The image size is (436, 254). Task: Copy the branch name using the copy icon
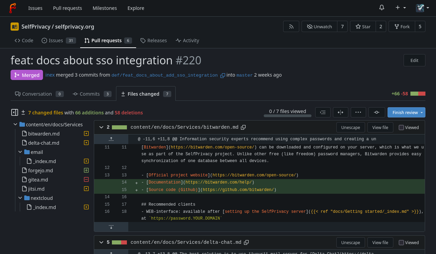click(222, 75)
